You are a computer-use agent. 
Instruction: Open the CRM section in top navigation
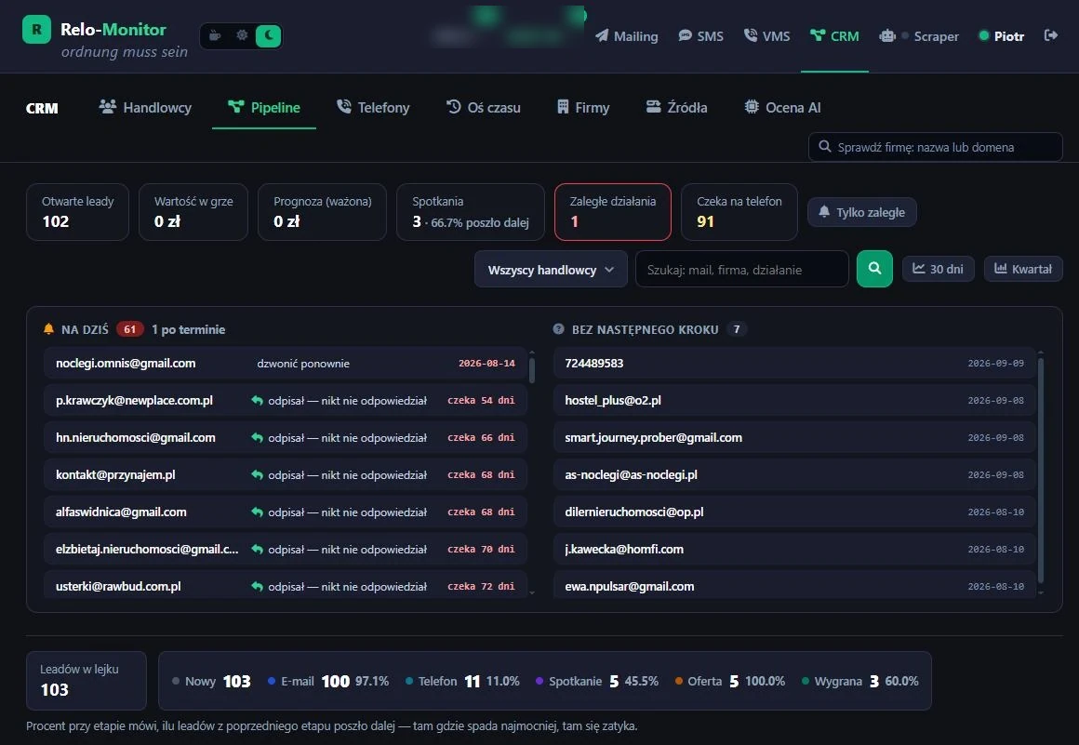834,36
